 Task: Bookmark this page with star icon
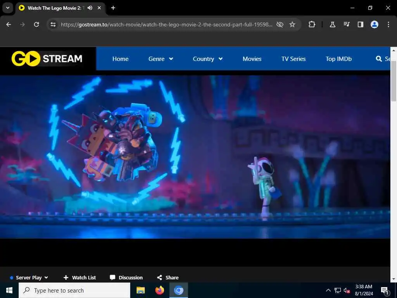pos(292,24)
